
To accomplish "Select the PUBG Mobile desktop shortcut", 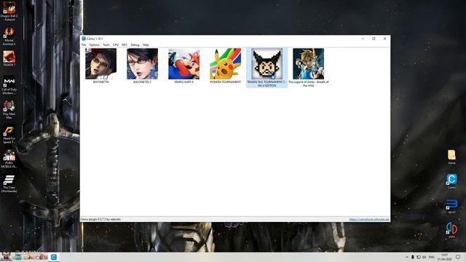I will (9, 159).
